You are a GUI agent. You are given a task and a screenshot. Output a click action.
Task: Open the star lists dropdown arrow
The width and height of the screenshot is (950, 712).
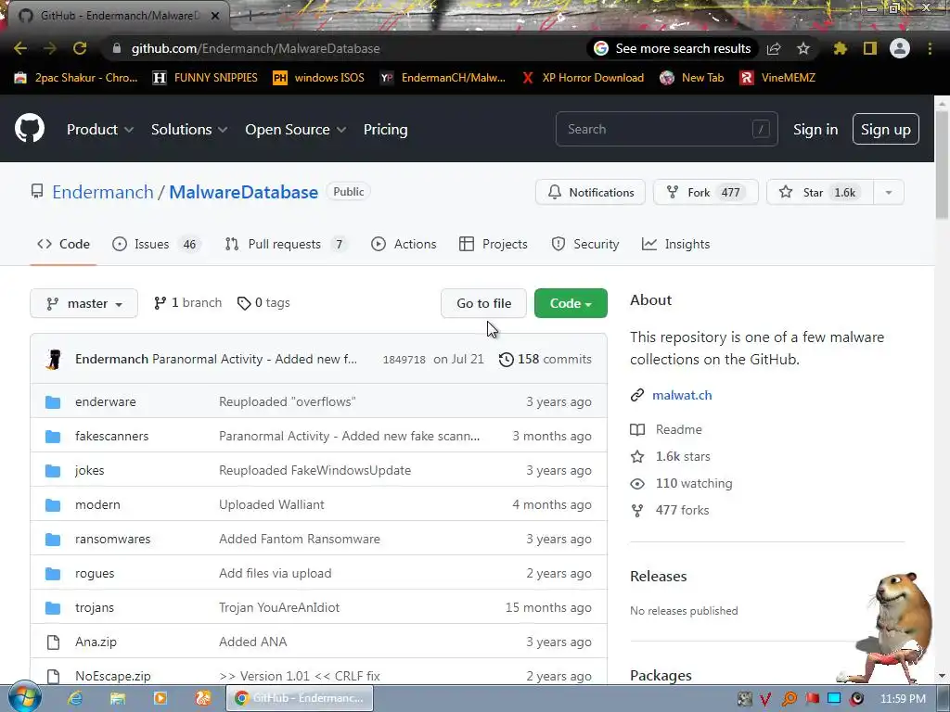(889, 193)
